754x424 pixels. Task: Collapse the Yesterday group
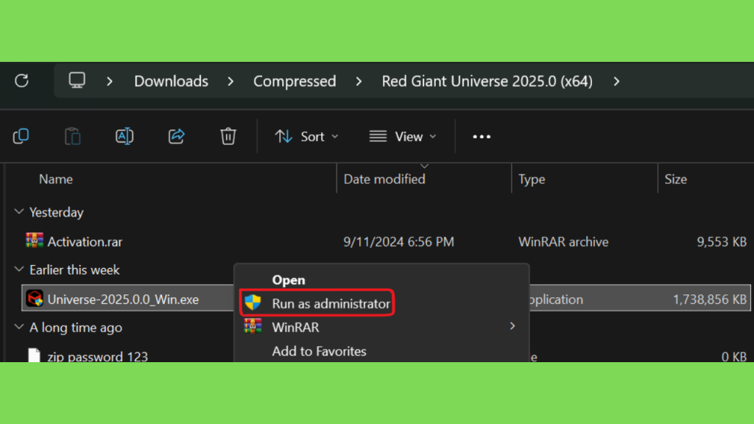(18, 211)
